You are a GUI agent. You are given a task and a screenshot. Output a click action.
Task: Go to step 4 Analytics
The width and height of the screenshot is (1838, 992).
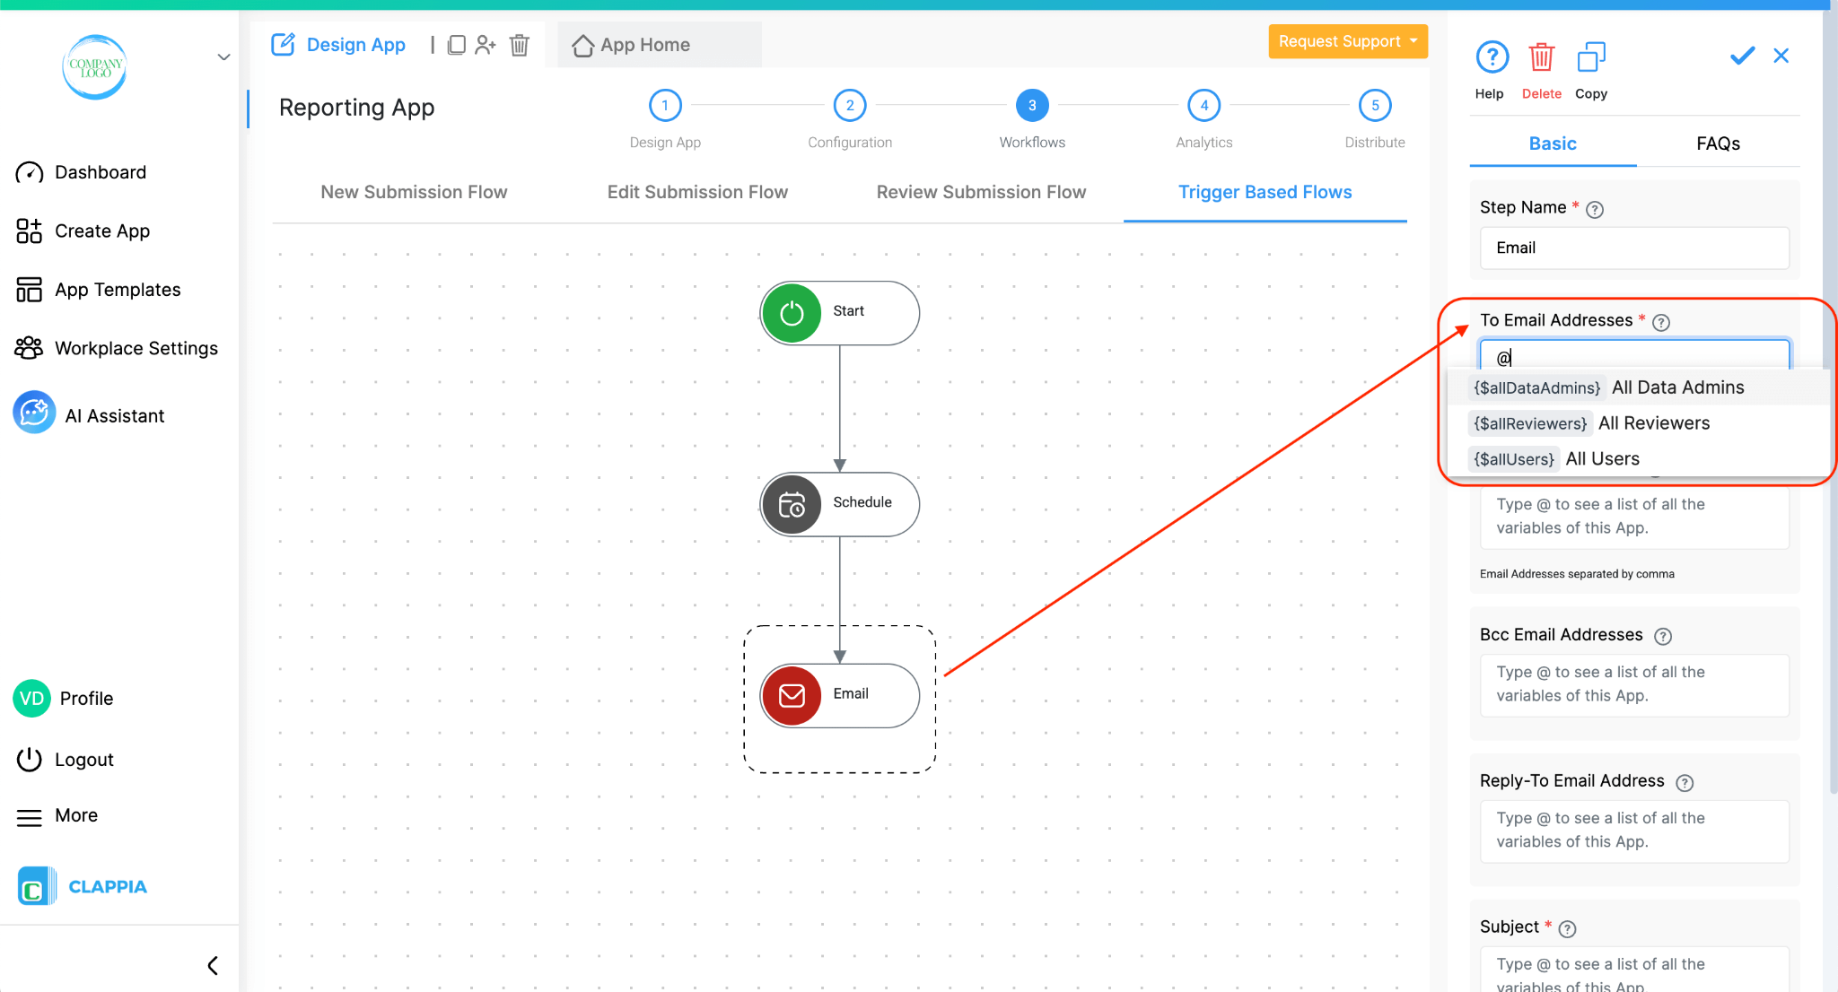1203,106
